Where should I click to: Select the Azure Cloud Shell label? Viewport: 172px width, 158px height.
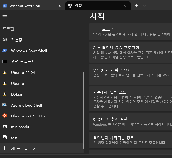(x=27, y=105)
